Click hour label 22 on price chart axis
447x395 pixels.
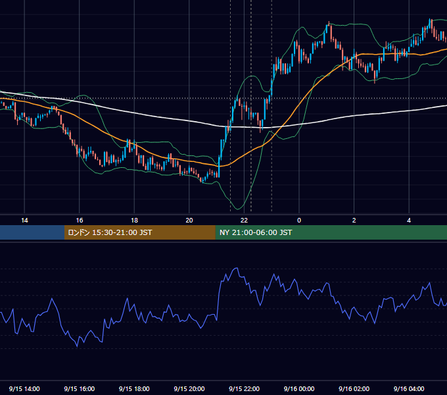click(x=244, y=221)
